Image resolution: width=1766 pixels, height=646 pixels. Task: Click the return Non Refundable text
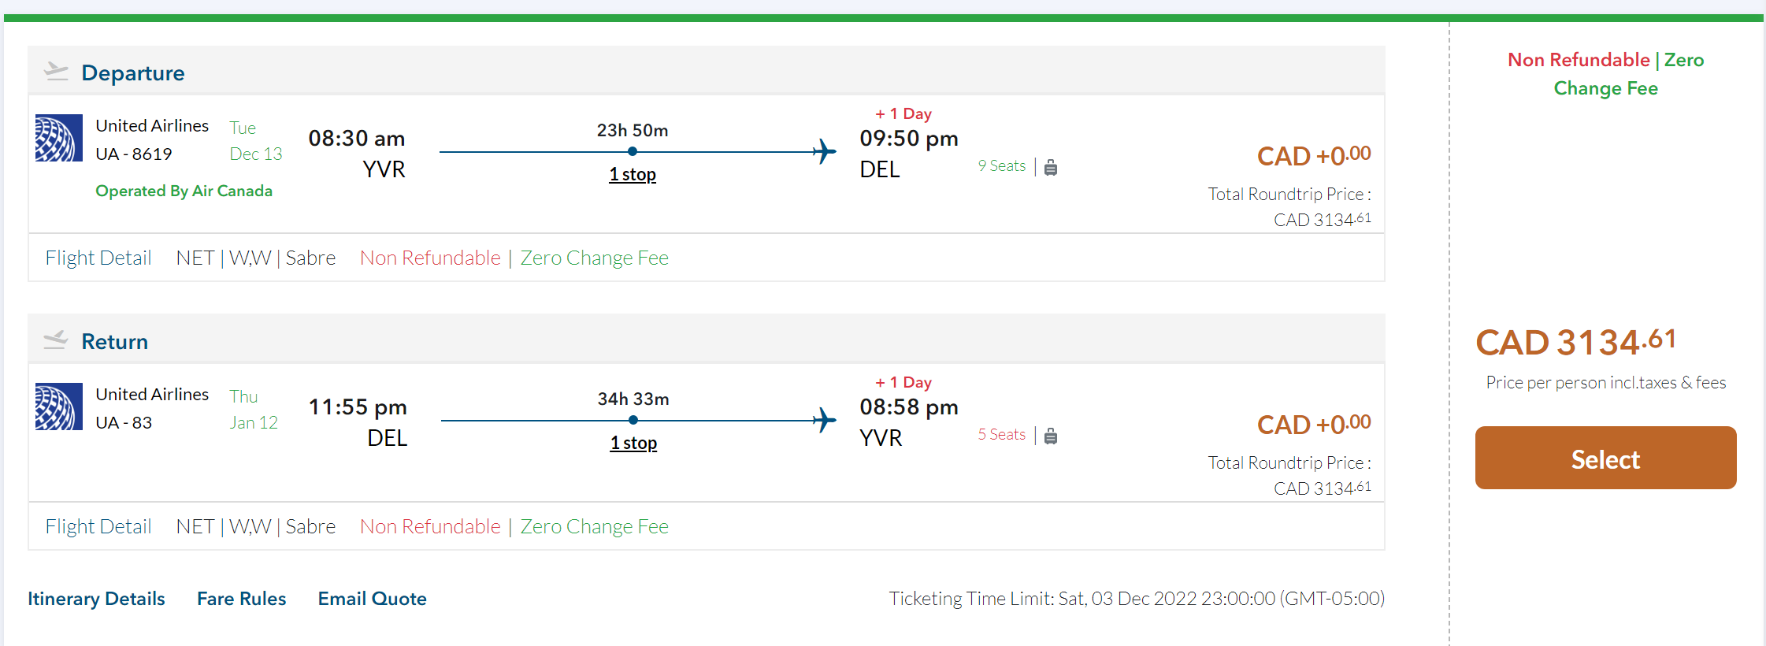[x=430, y=526]
